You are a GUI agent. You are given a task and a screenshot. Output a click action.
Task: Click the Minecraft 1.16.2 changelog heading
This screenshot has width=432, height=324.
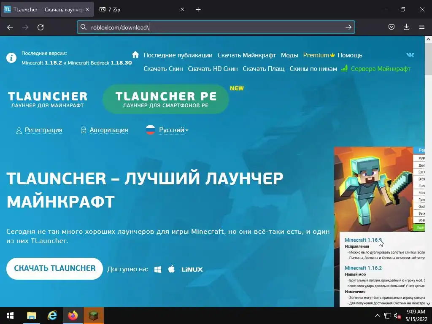tap(363, 268)
